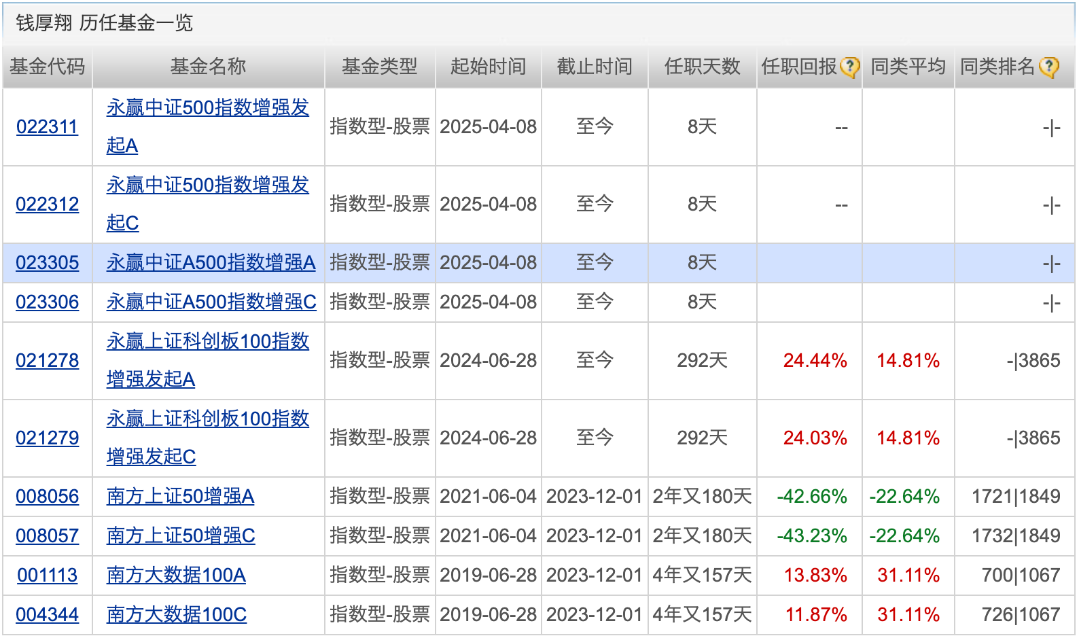Open fund code 021279 link

47,438
